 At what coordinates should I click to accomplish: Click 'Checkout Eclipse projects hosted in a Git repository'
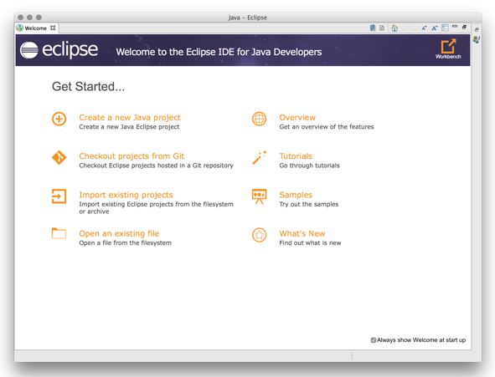pos(156,166)
